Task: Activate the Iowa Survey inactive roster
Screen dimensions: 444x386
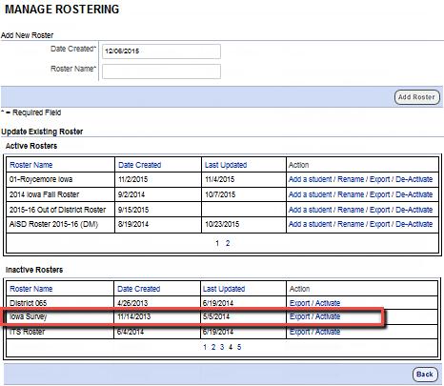Action: [328, 316]
